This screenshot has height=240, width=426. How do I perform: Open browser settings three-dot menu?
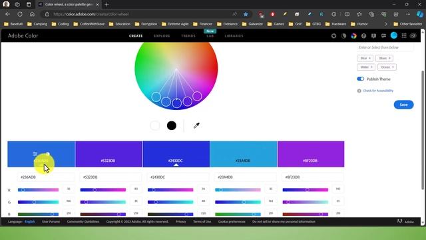[x=408, y=14]
